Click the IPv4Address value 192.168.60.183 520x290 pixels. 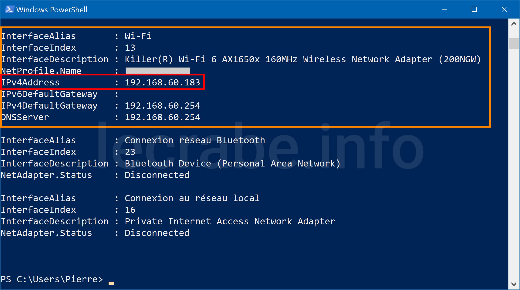click(x=162, y=82)
